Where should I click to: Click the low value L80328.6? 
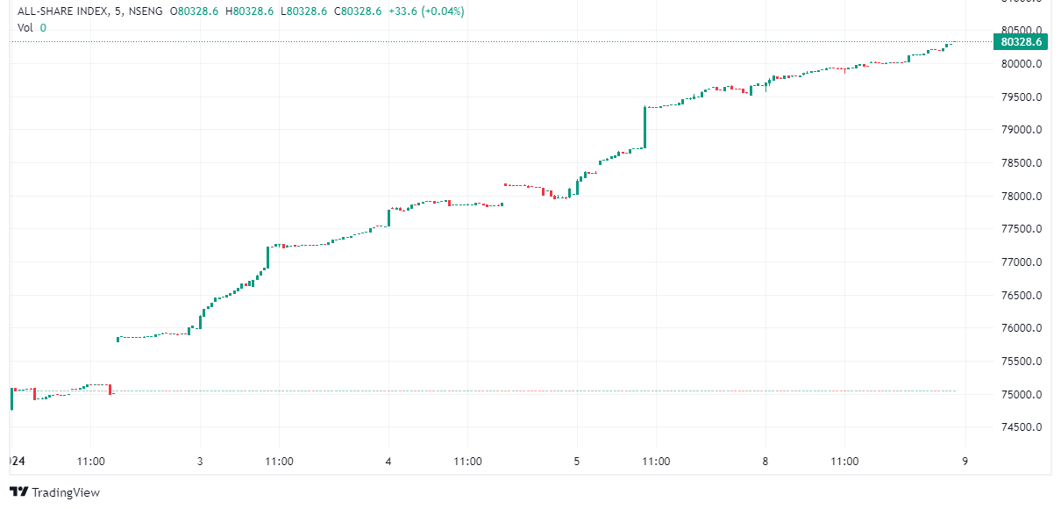click(x=303, y=11)
